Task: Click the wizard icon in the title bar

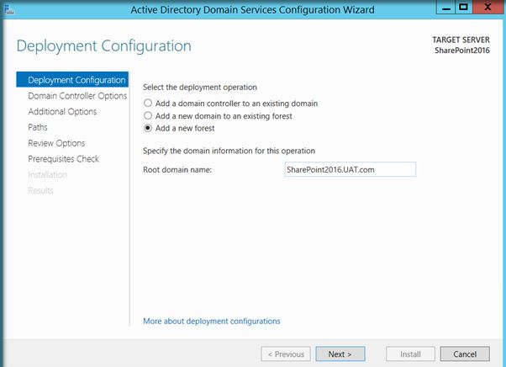Action: pyautogui.click(x=8, y=9)
